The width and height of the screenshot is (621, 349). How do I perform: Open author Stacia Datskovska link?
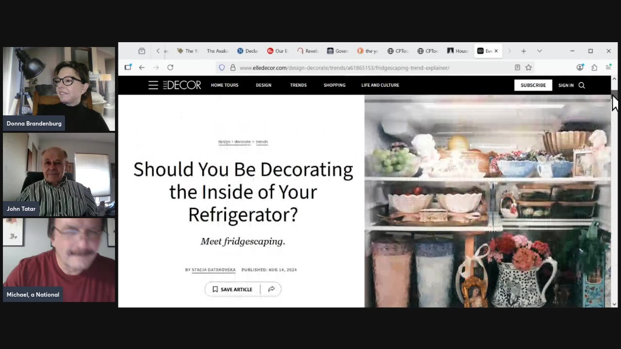(213, 270)
